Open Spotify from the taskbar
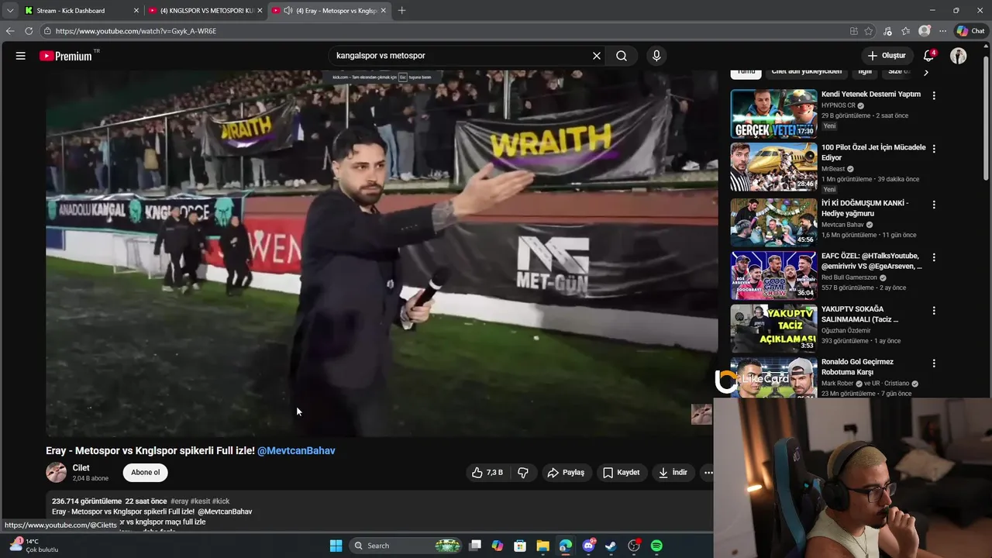The image size is (992, 558). pos(656,546)
